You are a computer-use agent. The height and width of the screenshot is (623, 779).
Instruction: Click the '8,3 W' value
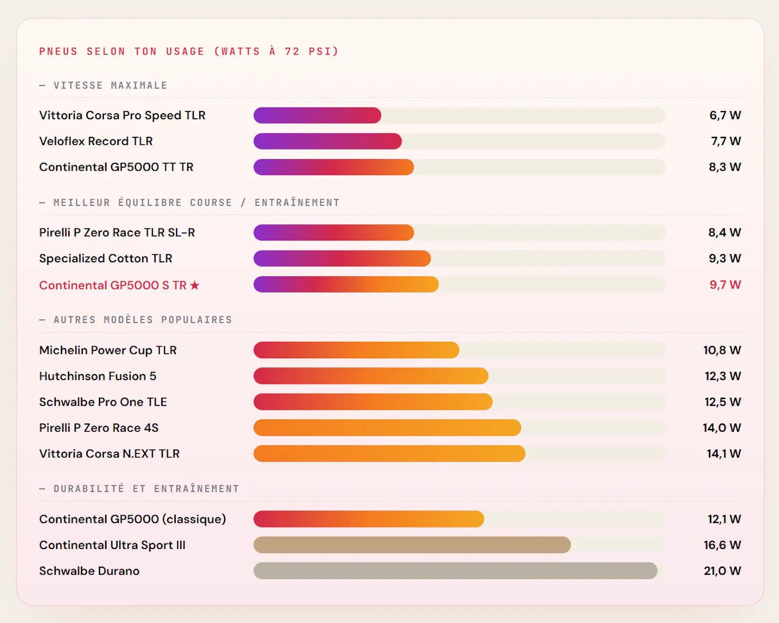tap(725, 167)
